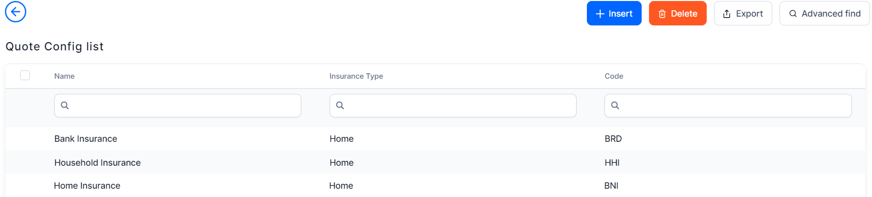Focus the Name filter input field
This screenshot has height=197, width=872.
click(x=186, y=106)
